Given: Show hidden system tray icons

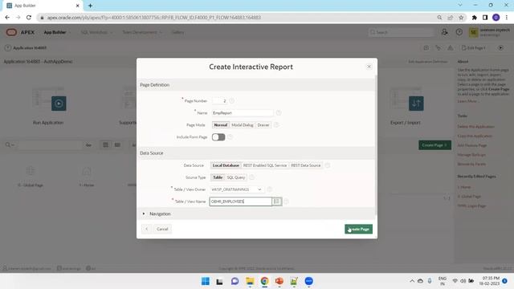Looking at the screenshot, I should click(x=412, y=281).
